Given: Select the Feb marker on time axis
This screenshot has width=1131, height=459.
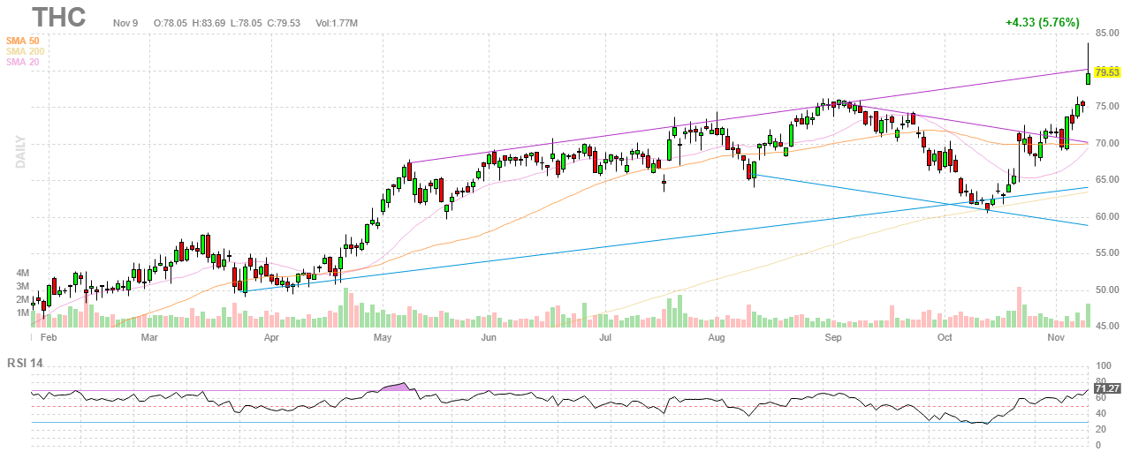Looking at the screenshot, I should [x=47, y=338].
